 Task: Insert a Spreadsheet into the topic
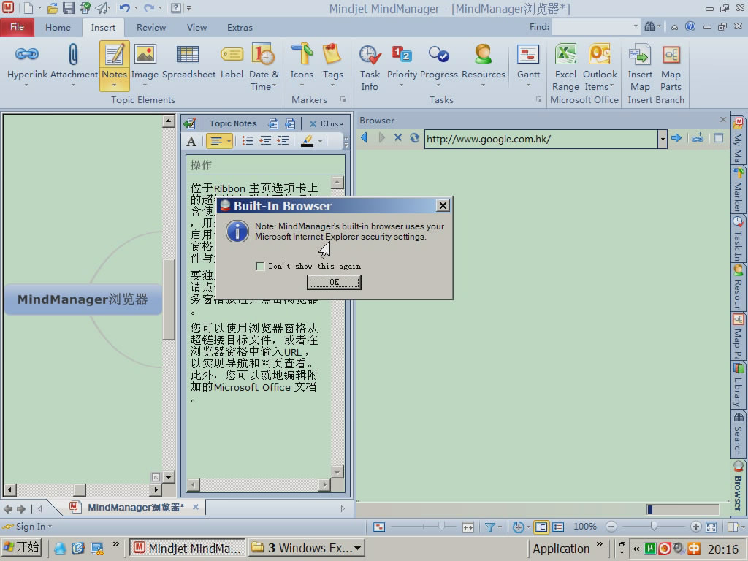[x=188, y=61]
